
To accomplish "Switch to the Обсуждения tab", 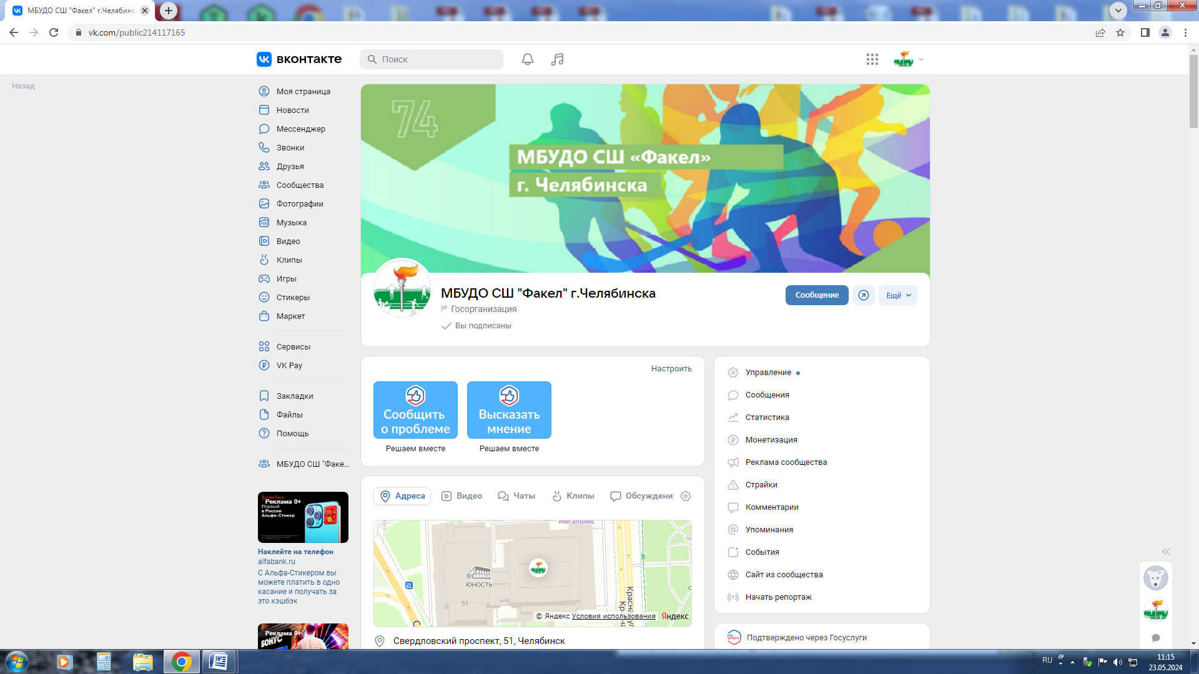I will (641, 496).
